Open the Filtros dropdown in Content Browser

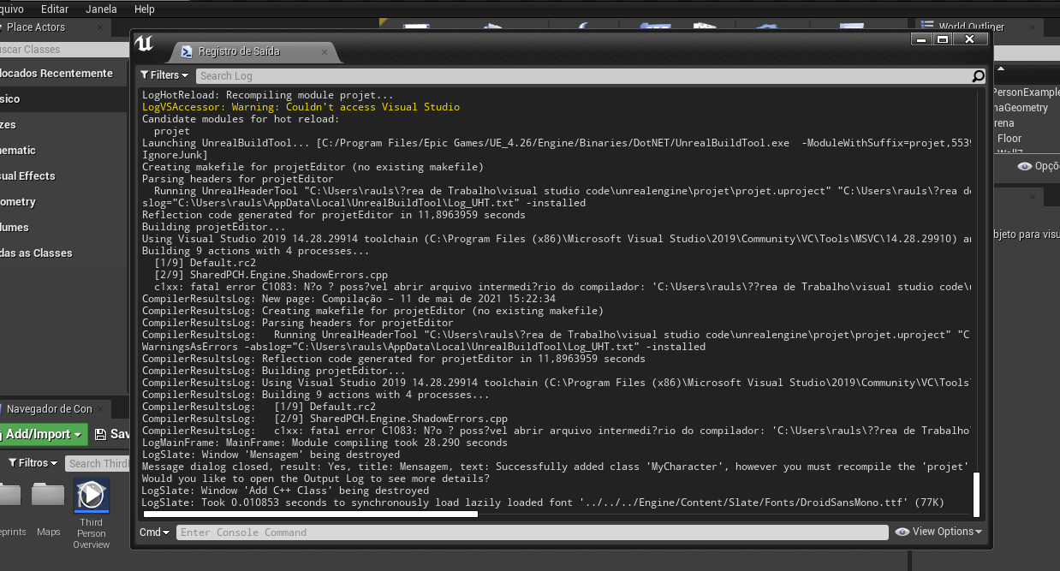33,463
